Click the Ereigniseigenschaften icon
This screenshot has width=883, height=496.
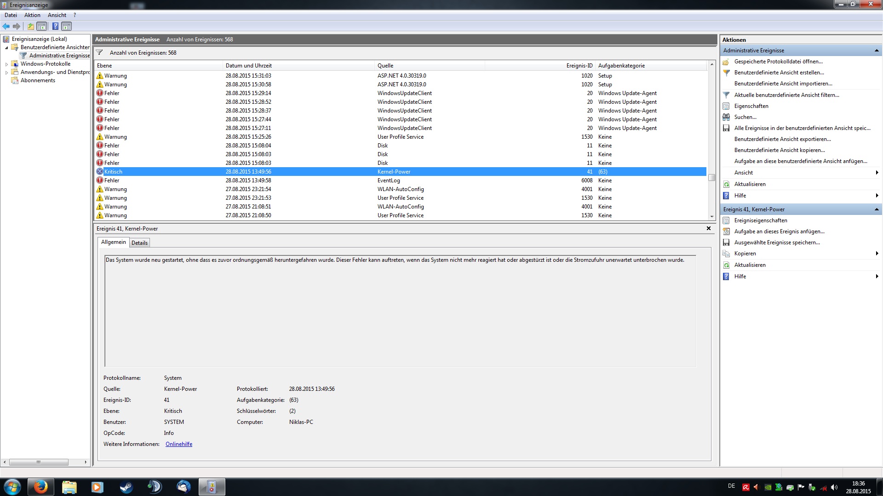(726, 220)
